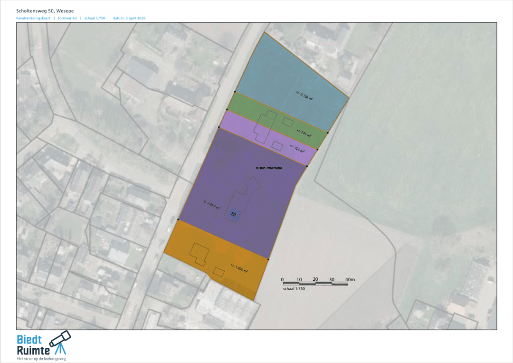Click the 1.490 m² area label
Screen dimensions: 513x363
pyautogui.click(x=239, y=268)
